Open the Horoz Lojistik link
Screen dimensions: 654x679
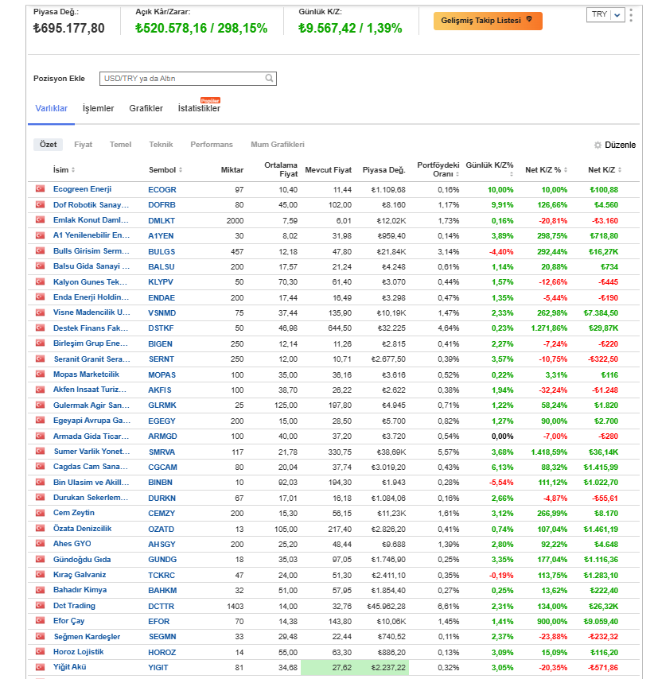79,652
